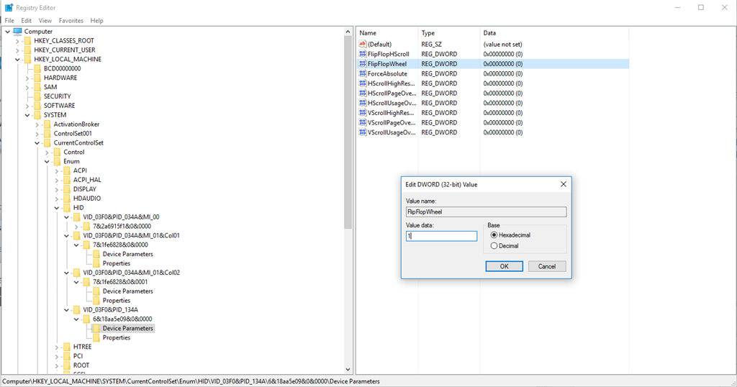
Task: Click the tree pane scroll up arrow
Action: pyautogui.click(x=348, y=32)
